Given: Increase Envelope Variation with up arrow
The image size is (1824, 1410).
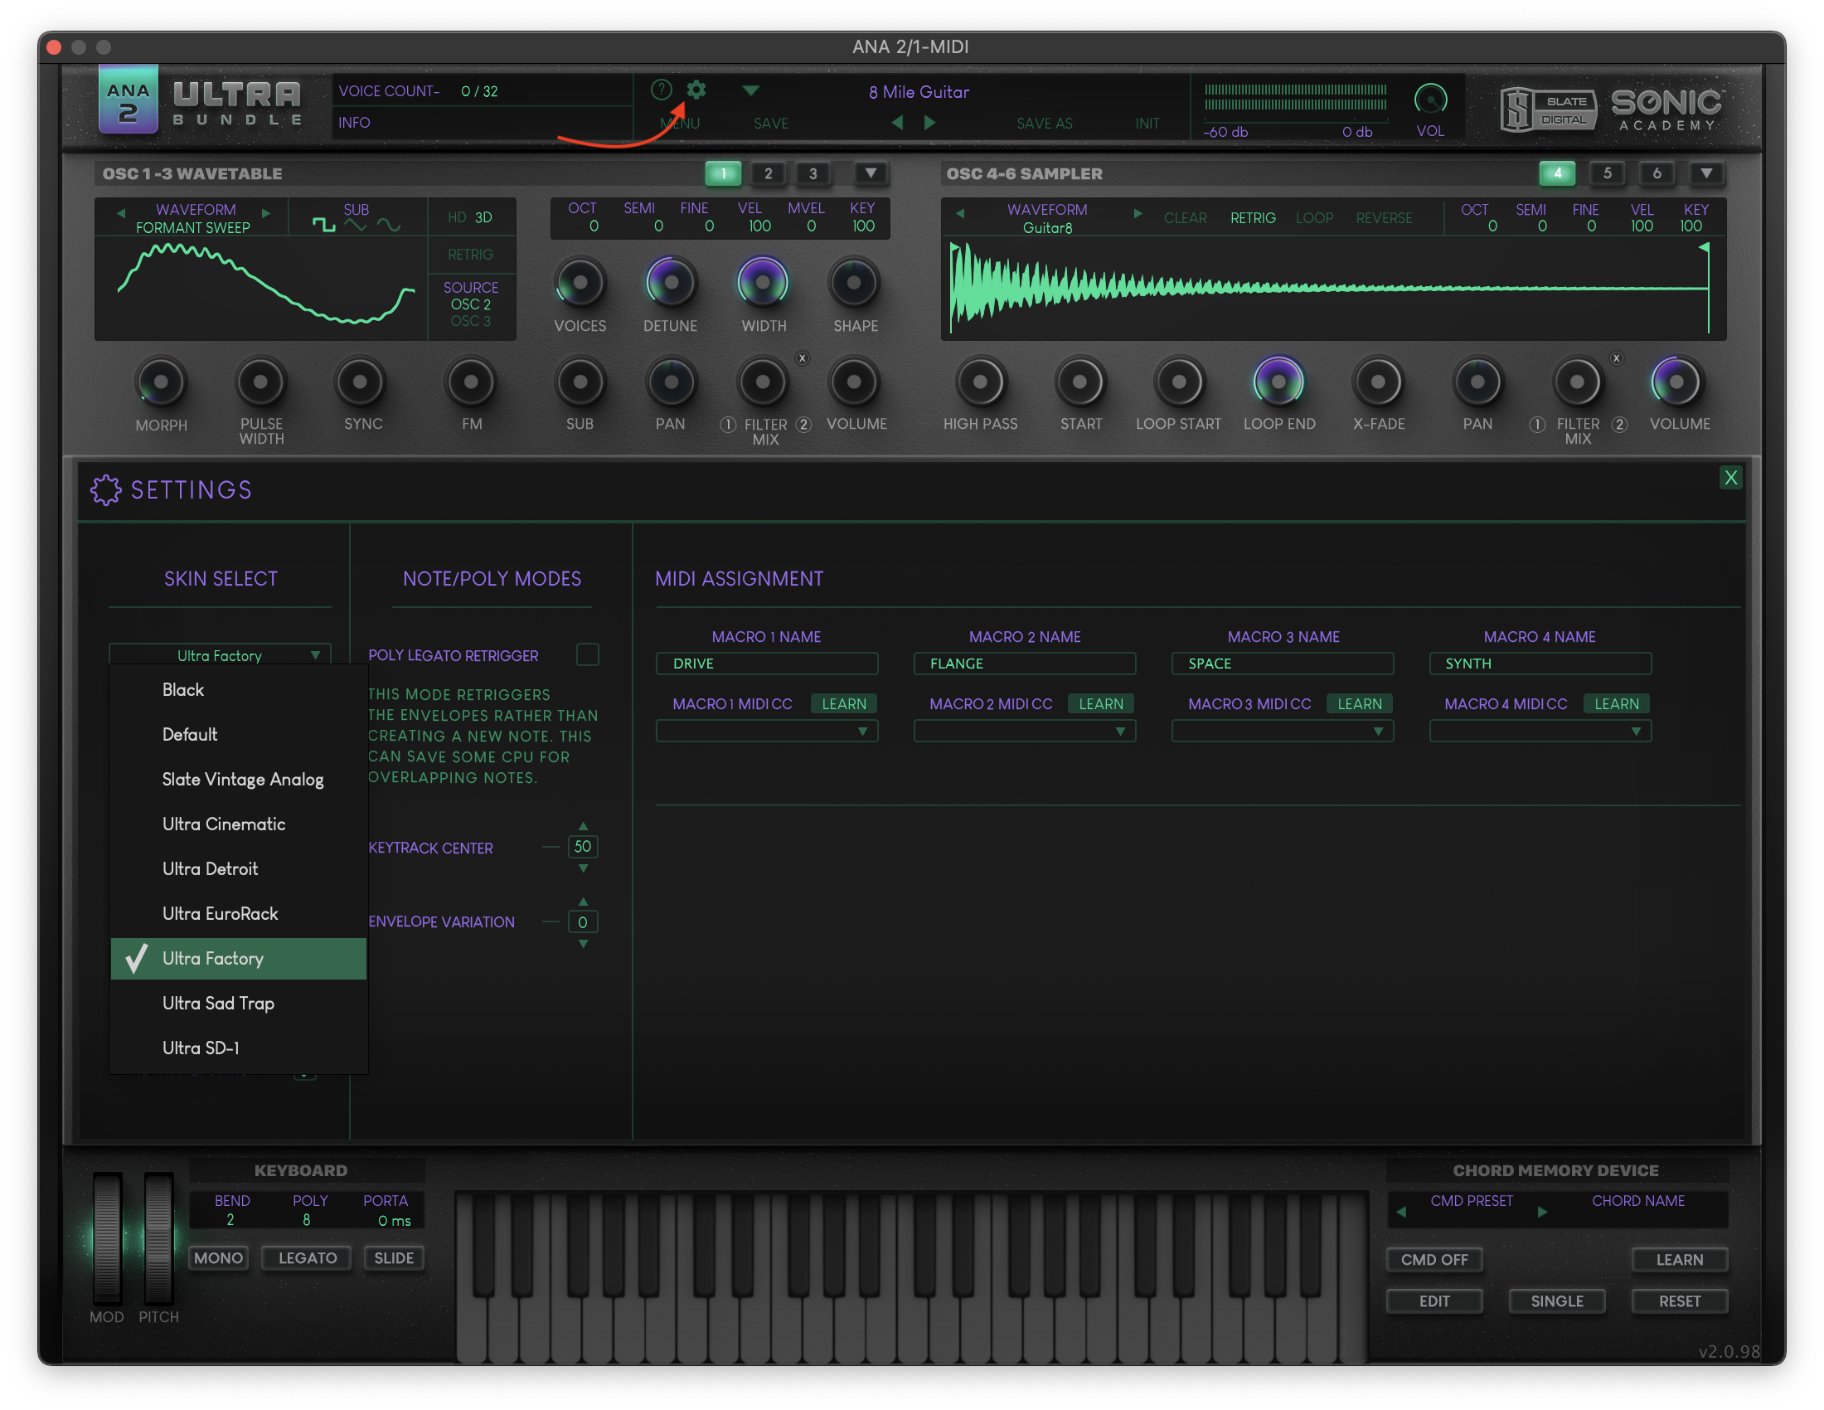Looking at the screenshot, I should (x=583, y=902).
